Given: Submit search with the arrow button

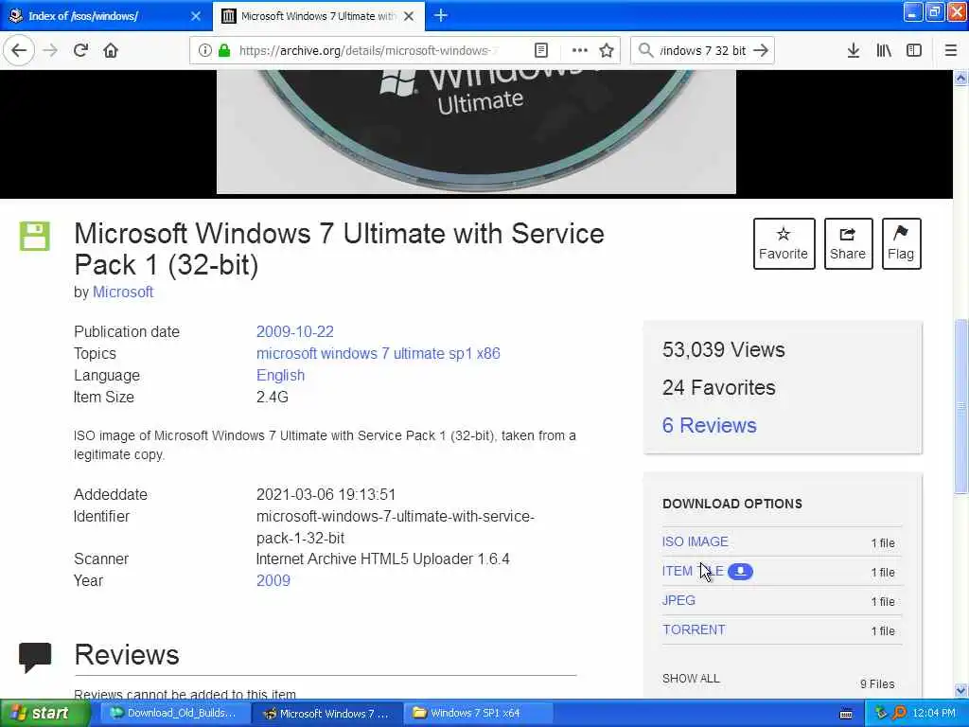Looking at the screenshot, I should (762, 50).
